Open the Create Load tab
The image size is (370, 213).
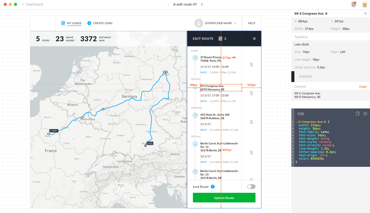tap(100, 23)
